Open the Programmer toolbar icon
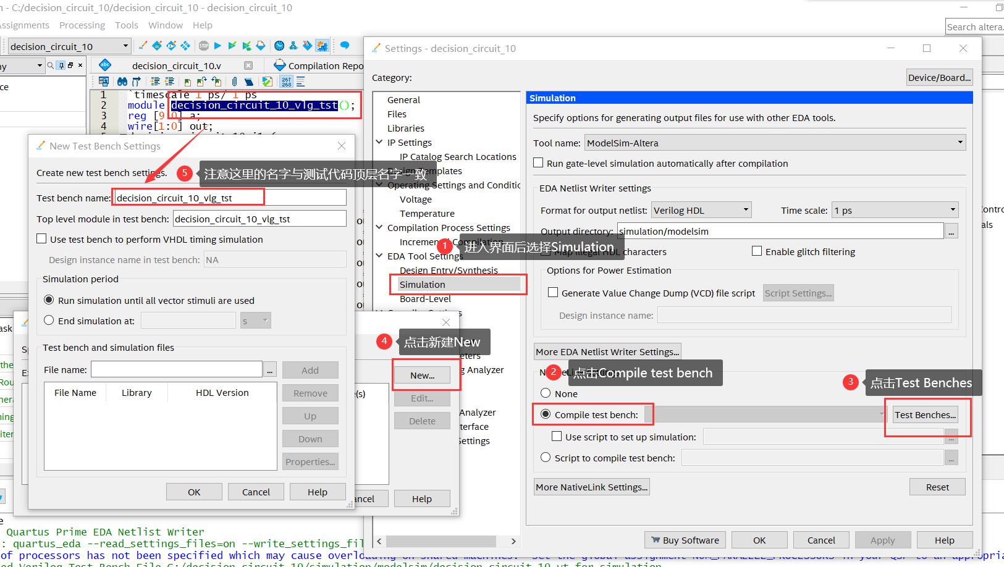This screenshot has height=567, width=1004. (x=308, y=46)
